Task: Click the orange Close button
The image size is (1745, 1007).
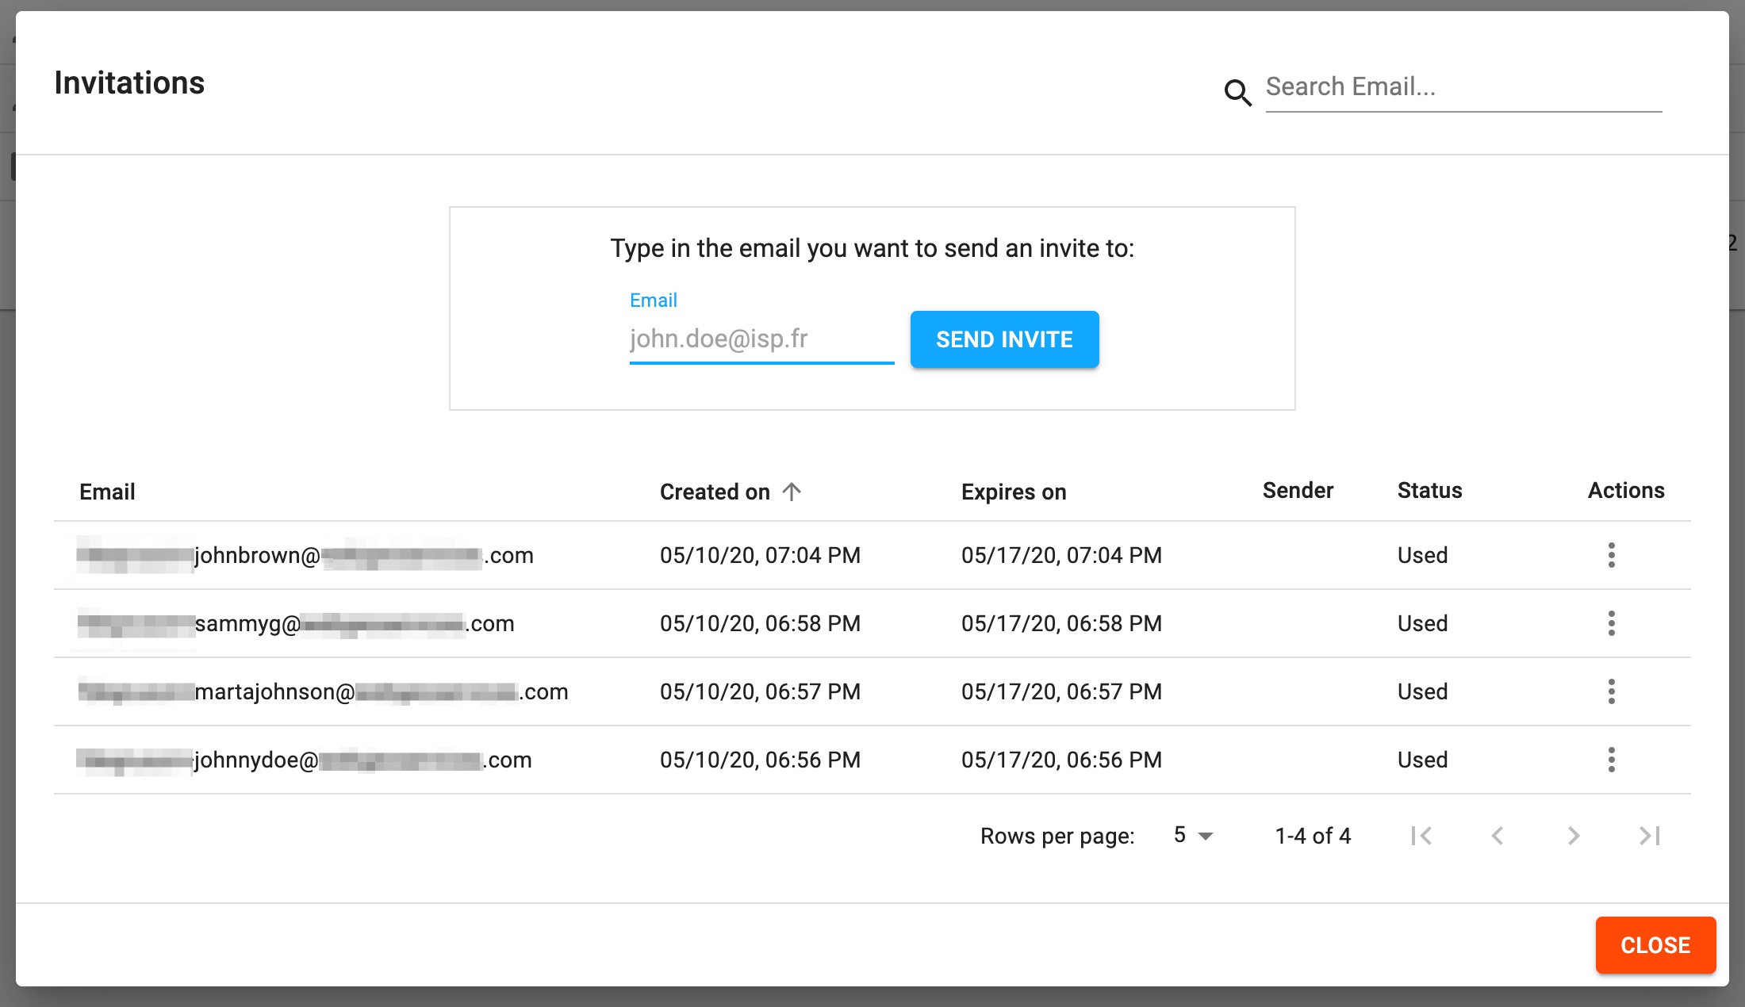Action: tap(1655, 945)
